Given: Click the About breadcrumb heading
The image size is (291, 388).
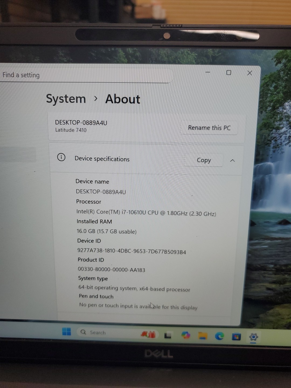Looking at the screenshot, I should click(x=123, y=99).
